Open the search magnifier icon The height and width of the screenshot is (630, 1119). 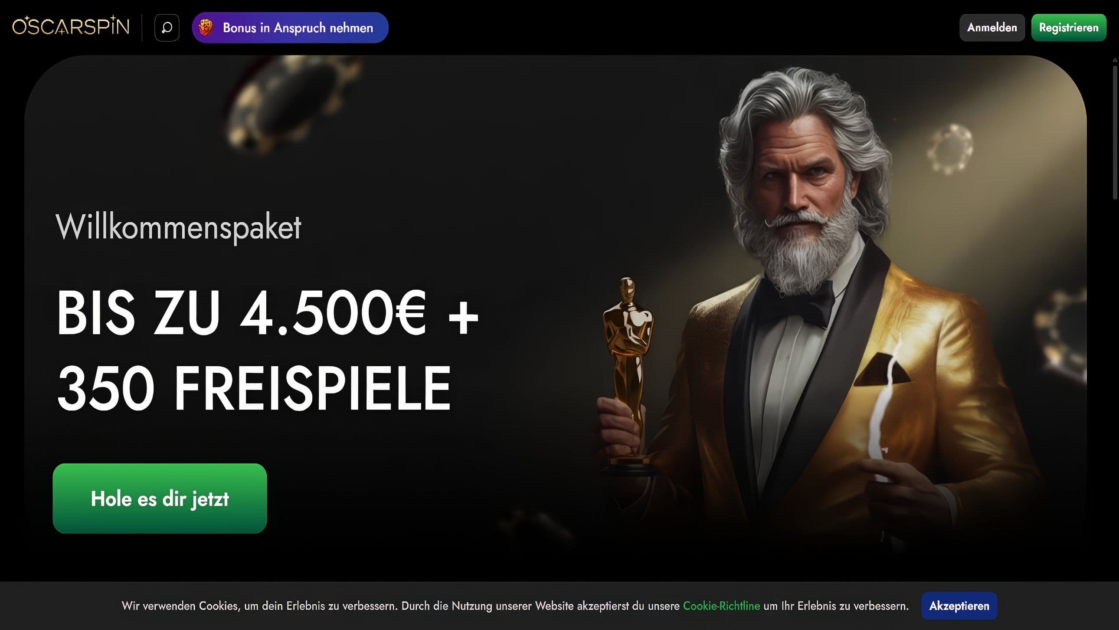167,27
